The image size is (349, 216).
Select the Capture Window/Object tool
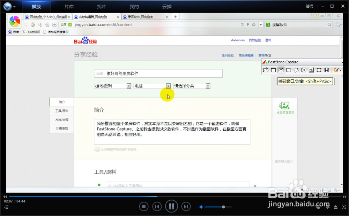point(281,70)
